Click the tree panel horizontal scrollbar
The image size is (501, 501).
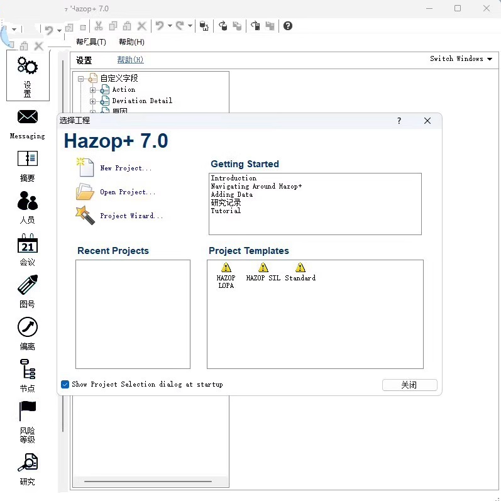(148, 481)
